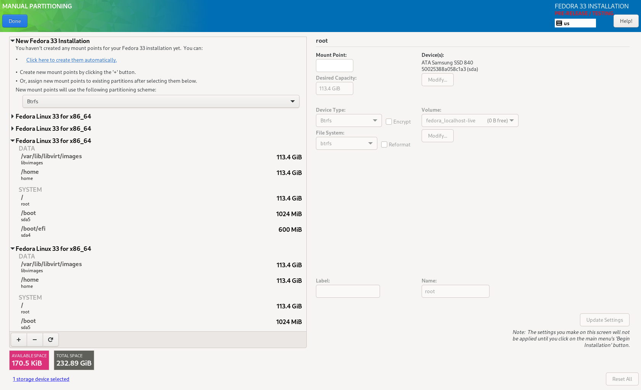Toggle the Reformat checkbox

pyautogui.click(x=384, y=144)
